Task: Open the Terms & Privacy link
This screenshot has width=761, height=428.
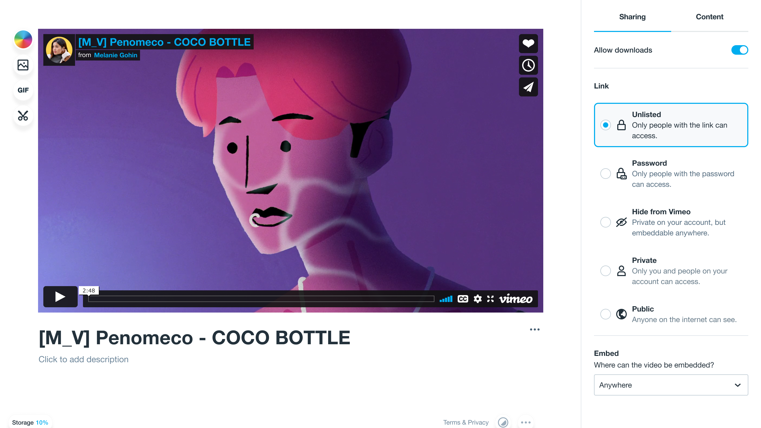Action: 466,422
